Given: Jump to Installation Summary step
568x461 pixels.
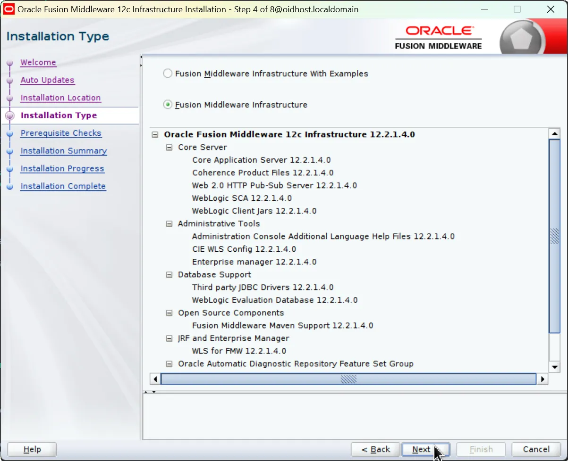Looking at the screenshot, I should pos(64,151).
